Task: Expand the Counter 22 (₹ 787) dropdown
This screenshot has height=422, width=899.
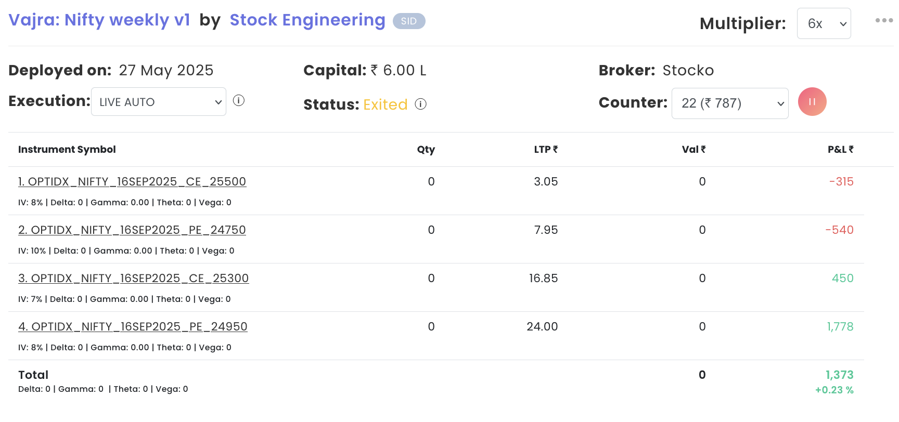Action: click(729, 103)
